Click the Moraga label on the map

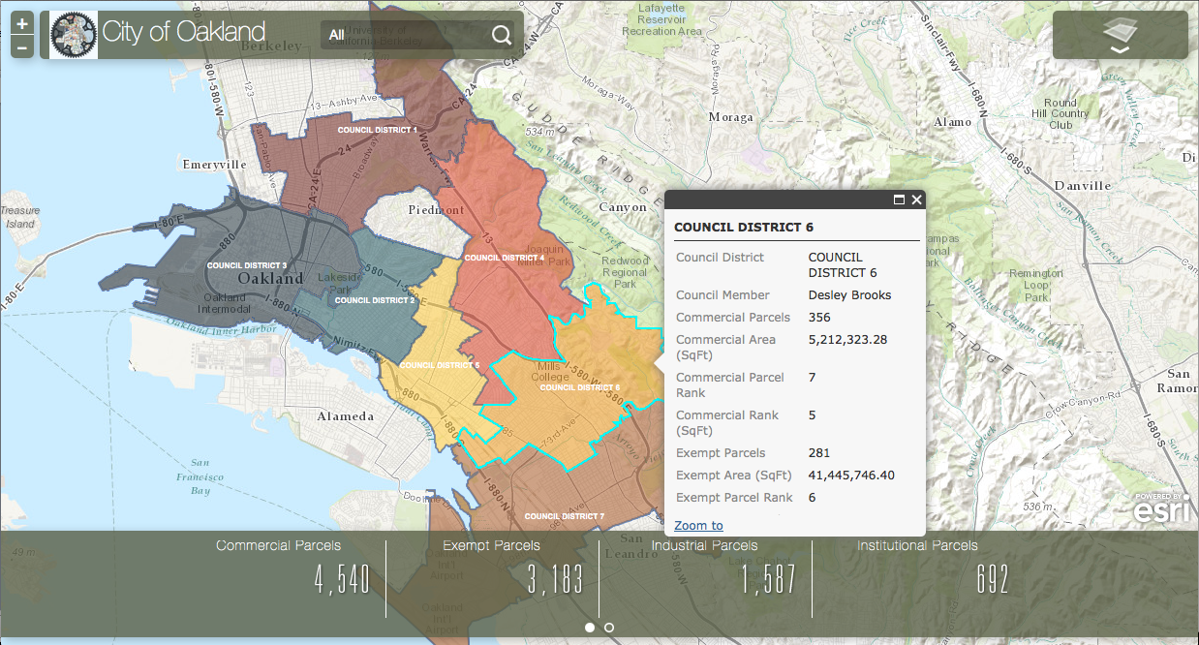tap(730, 117)
